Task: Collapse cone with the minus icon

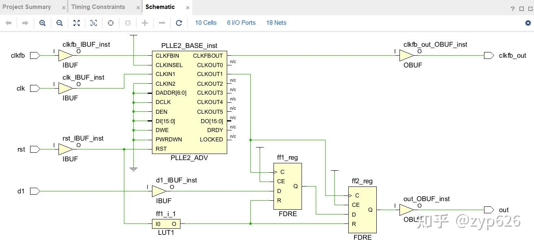Action: coord(162,23)
